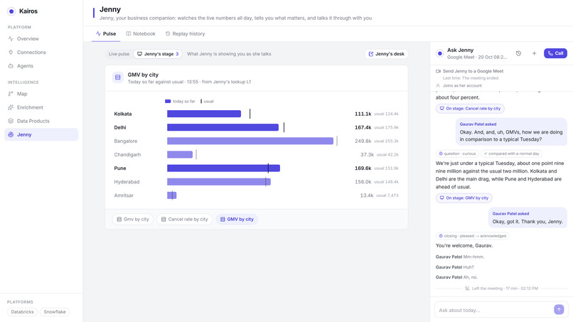This screenshot has height=322, width=573.
Task: Select the Hyderabad row label
Action: 127,182
